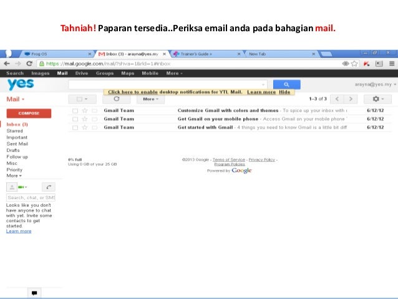Click the phone call icon in chat

49,187
